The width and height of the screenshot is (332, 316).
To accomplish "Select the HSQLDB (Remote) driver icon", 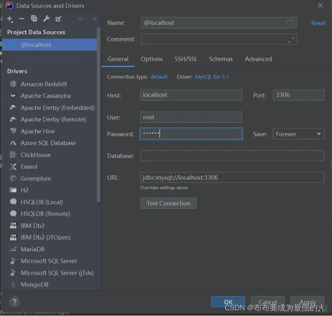I will [13, 214].
